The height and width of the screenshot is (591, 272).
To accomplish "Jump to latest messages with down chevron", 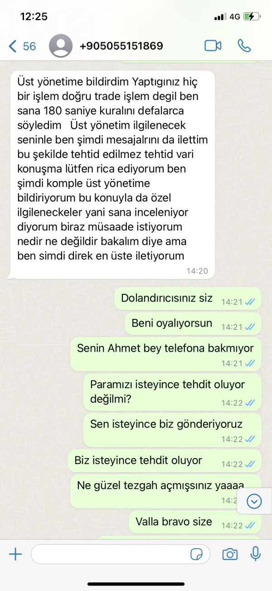I will [254, 501].
